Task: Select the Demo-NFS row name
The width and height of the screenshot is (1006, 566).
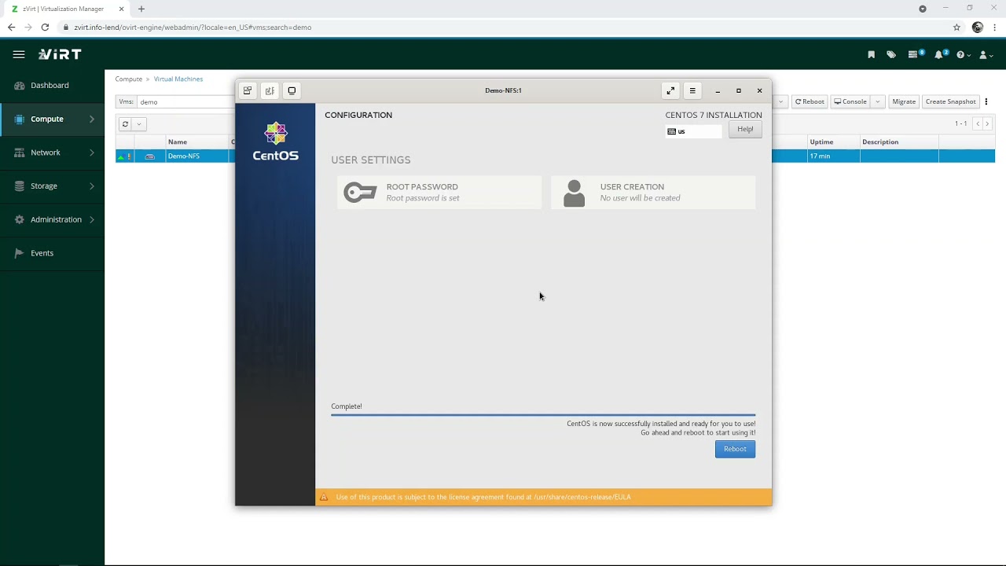Action: click(183, 156)
